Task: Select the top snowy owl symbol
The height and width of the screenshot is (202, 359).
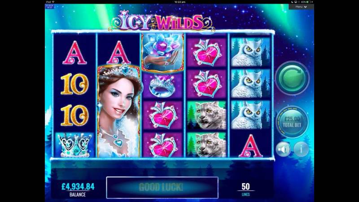Action: pos(250,52)
